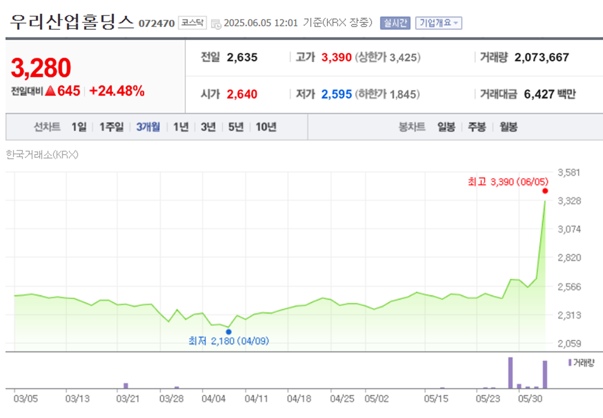Click the 거래량 purple legend swatch
The image size is (603, 418).
(x=570, y=362)
